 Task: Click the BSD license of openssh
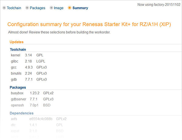click(47, 105)
